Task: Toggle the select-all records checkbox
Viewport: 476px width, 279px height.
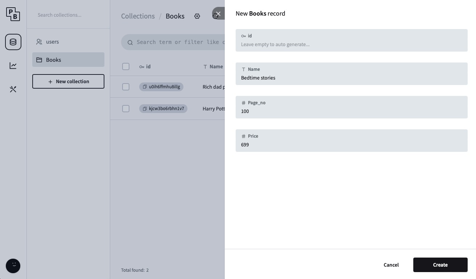Action: pyautogui.click(x=126, y=66)
